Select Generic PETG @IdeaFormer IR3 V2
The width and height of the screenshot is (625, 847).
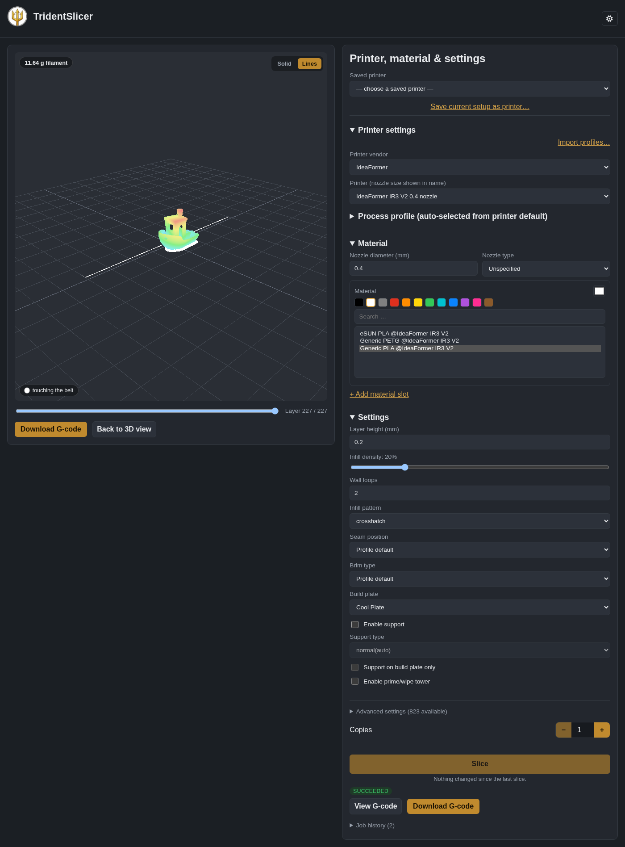click(480, 340)
